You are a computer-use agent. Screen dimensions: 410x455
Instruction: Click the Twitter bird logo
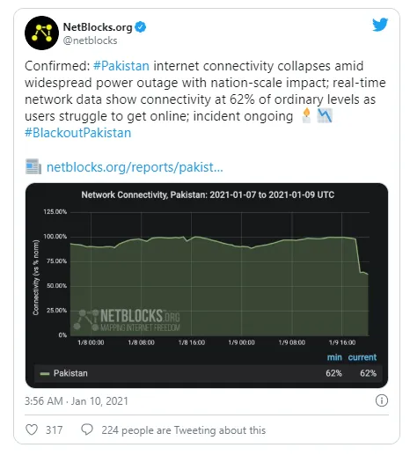click(380, 25)
